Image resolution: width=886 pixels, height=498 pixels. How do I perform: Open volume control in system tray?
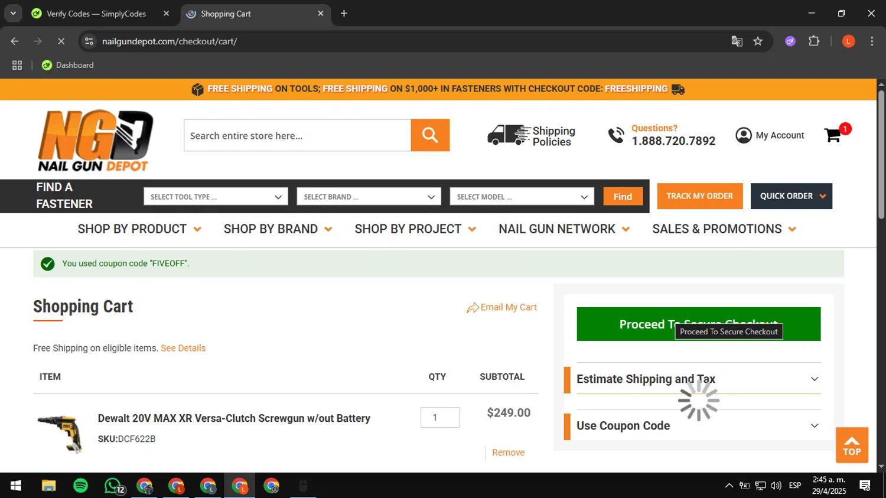[x=776, y=486]
